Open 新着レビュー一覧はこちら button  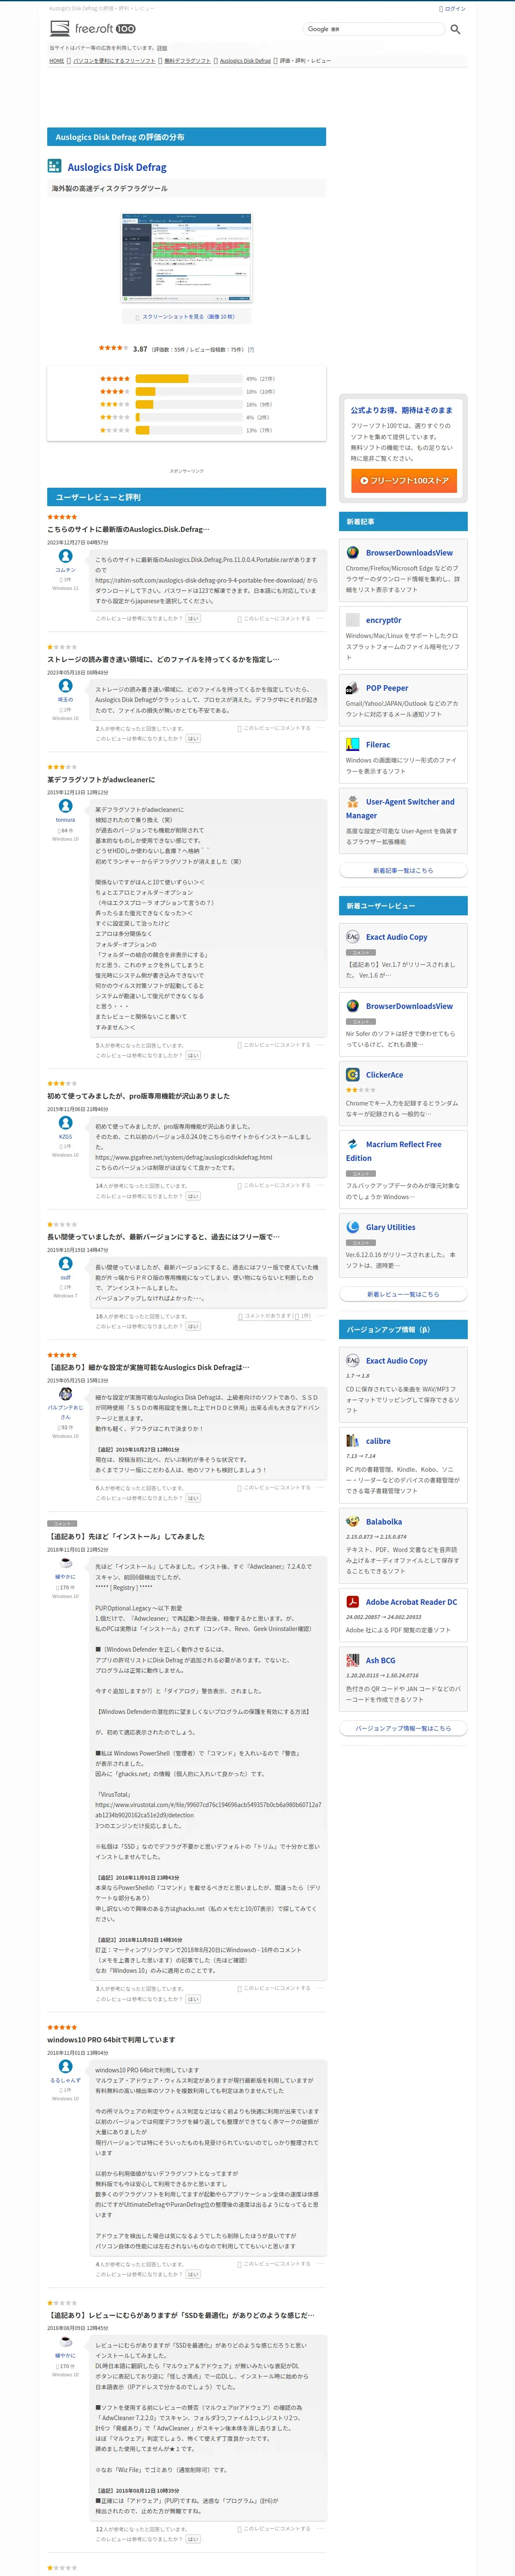coord(403,1295)
